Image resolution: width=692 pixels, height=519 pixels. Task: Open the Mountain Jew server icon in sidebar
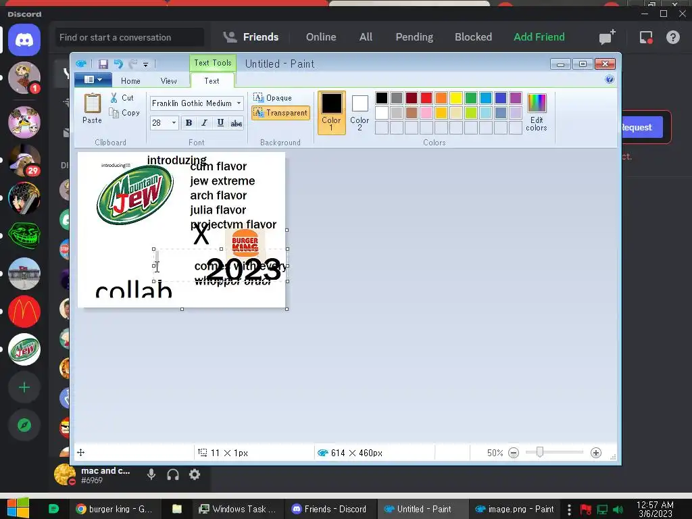pos(24,349)
